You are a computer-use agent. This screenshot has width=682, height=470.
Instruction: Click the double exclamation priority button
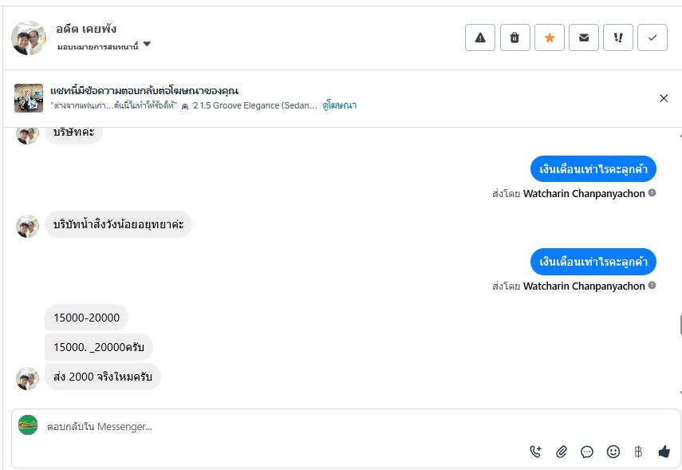click(x=618, y=38)
